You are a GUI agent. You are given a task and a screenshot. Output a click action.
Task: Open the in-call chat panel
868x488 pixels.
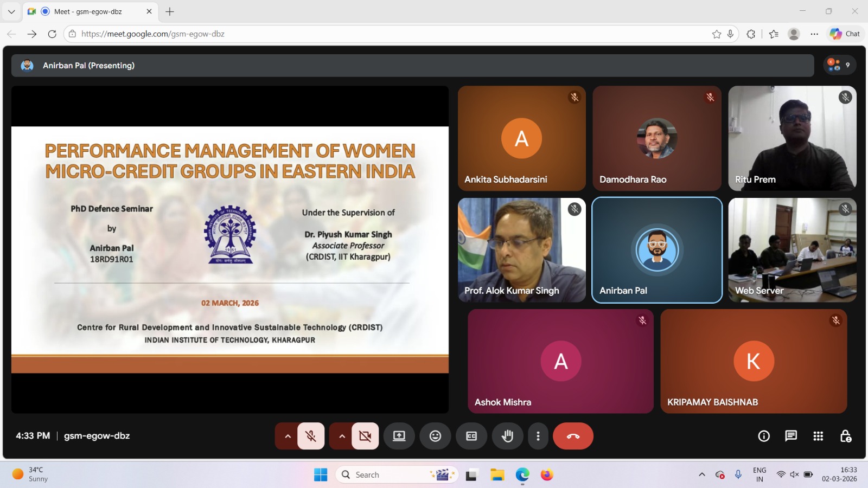tap(791, 436)
